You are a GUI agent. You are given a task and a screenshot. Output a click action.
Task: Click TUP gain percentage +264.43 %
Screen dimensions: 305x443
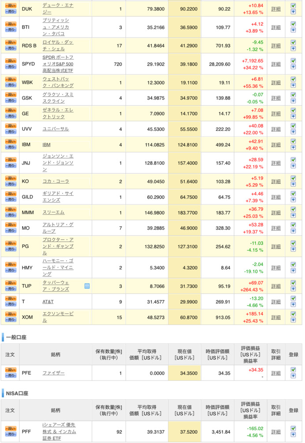point(252,290)
